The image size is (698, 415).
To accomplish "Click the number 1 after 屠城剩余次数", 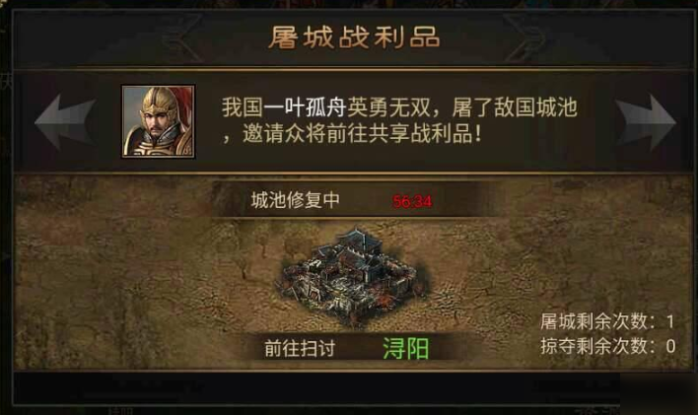I will (670, 322).
